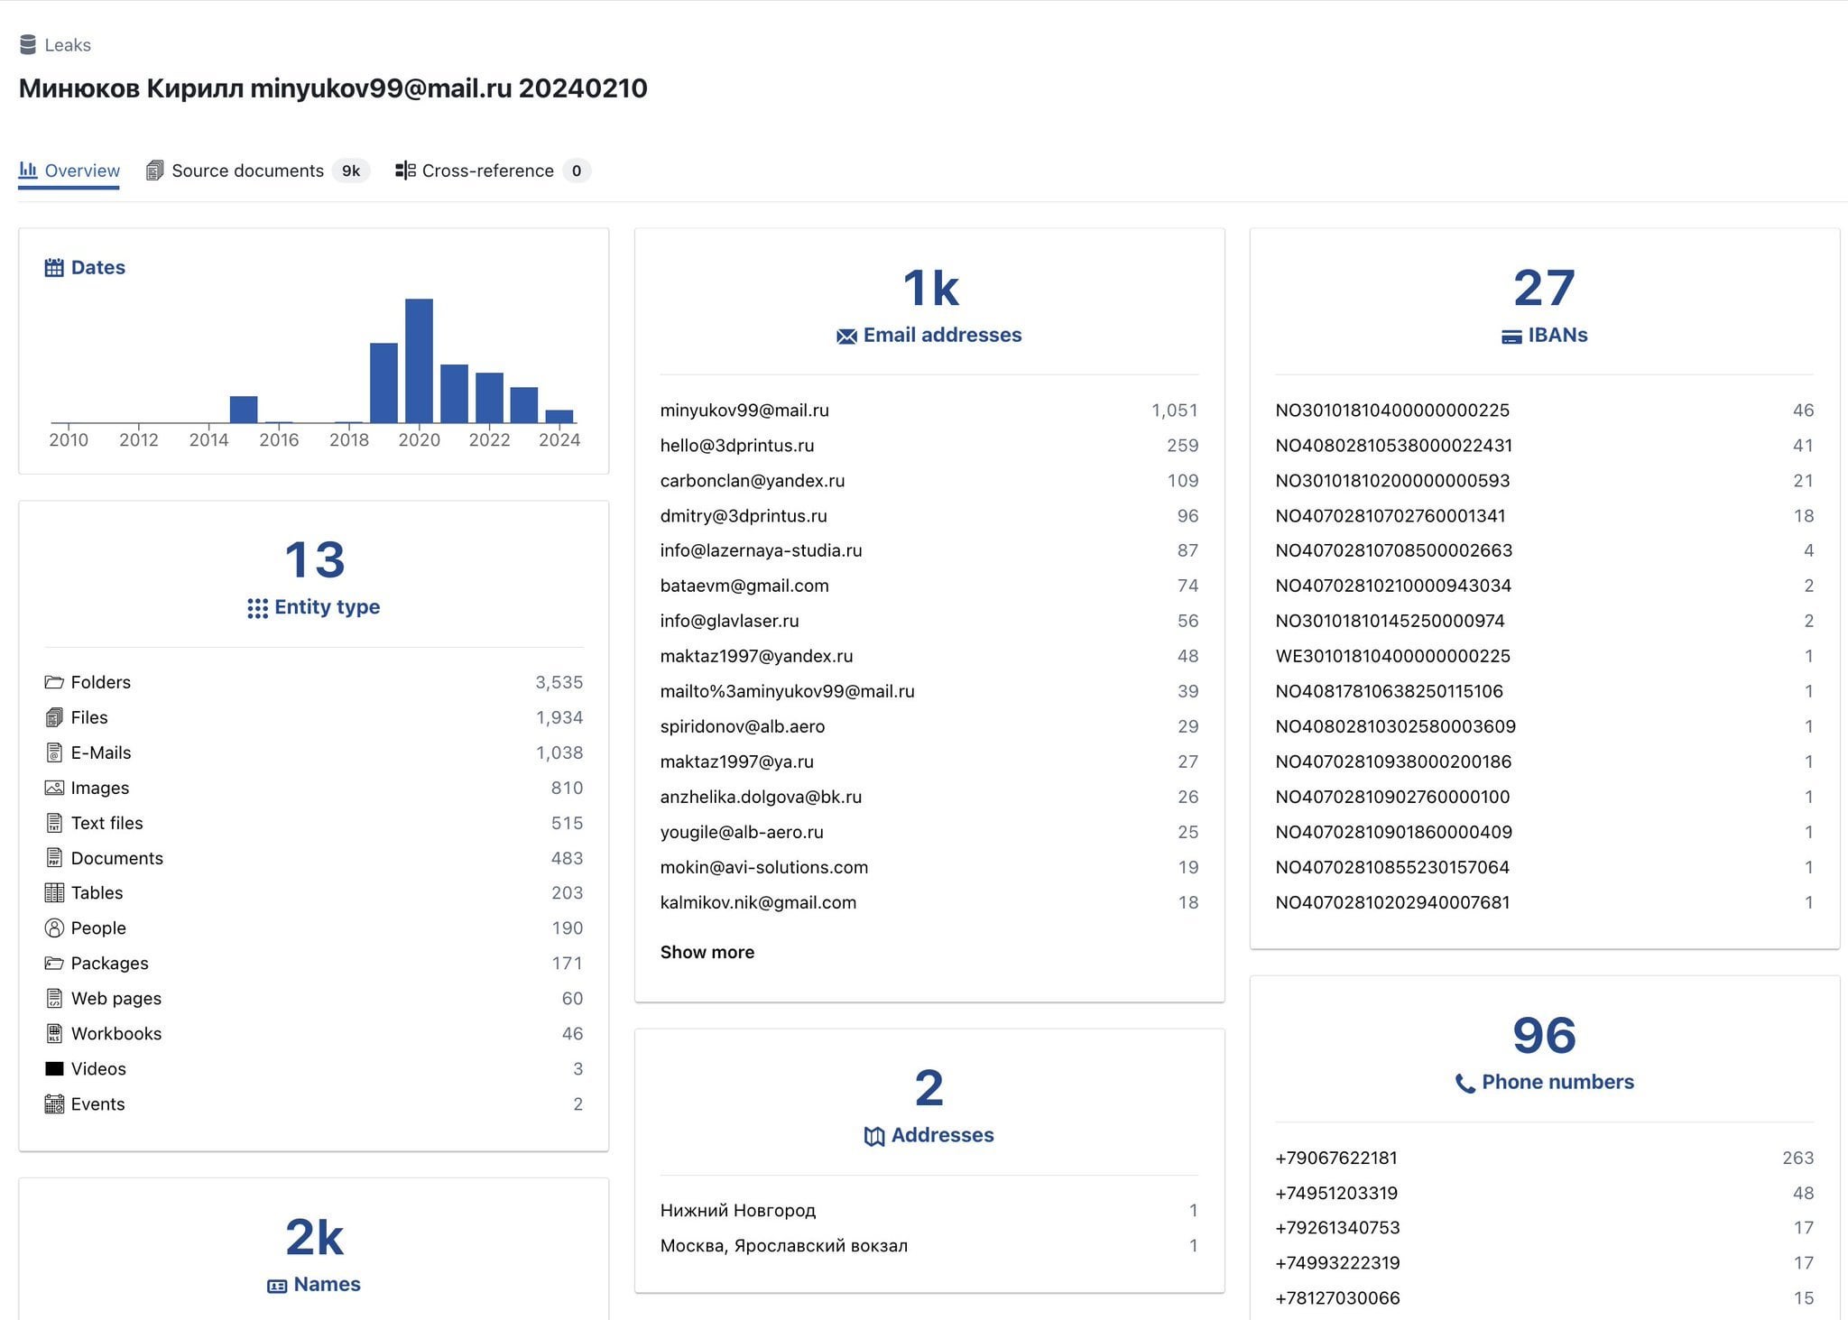The width and height of the screenshot is (1848, 1320).
Task: Click the IBANs card icon
Action: coord(1511,337)
